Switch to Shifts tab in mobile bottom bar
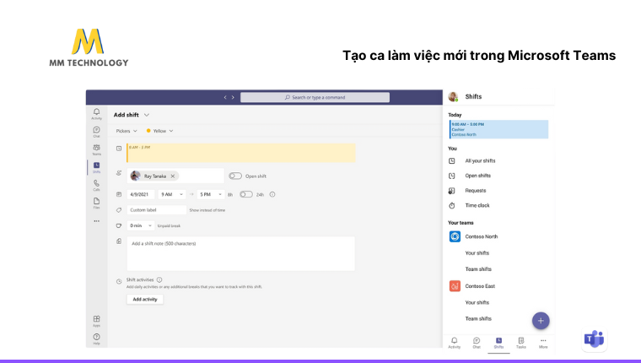The height and width of the screenshot is (363, 641). tap(498, 343)
